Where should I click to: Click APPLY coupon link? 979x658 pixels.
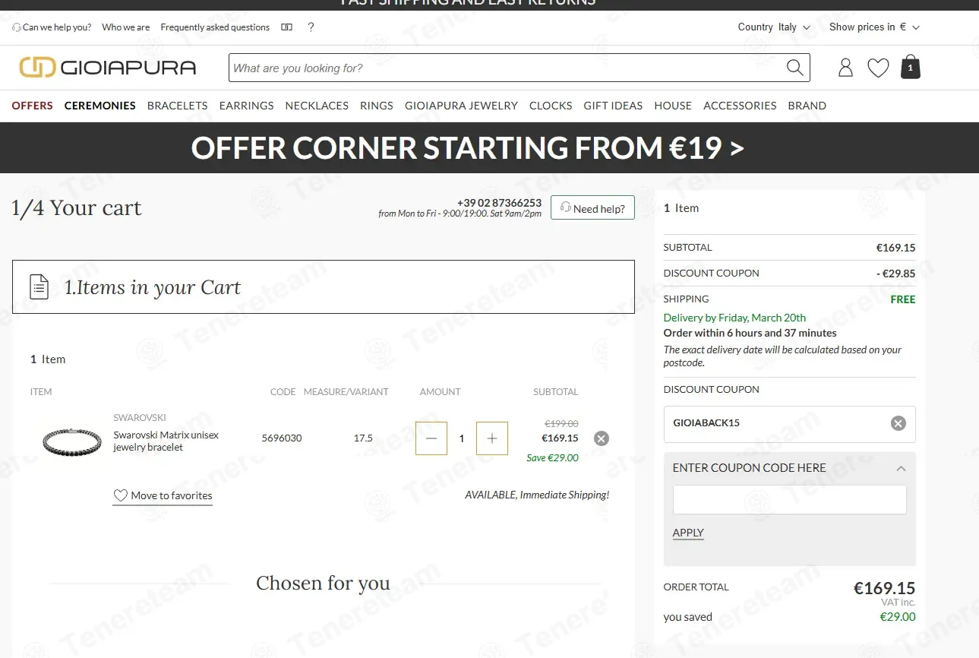click(688, 533)
